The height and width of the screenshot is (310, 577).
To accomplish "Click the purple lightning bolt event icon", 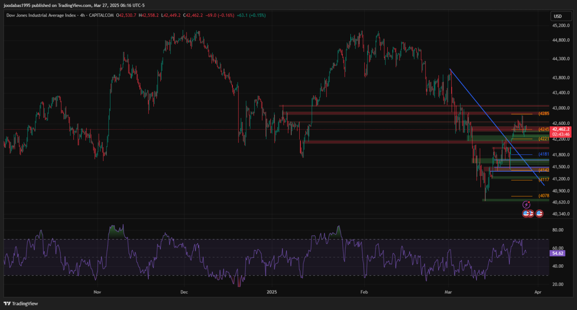I will click(526, 205).
